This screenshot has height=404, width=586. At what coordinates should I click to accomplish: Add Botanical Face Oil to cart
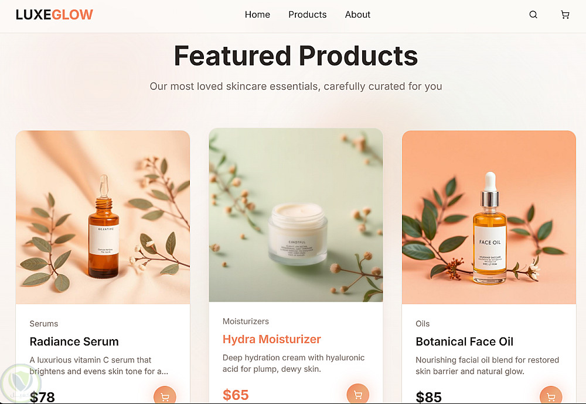pyautogui.click(x=551, y=396)
